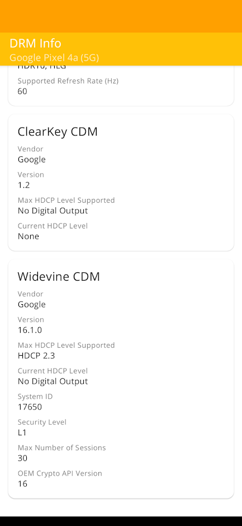
Task: Select the Google Pixel 4a (5G) subtitle
Action: [54, 58]
